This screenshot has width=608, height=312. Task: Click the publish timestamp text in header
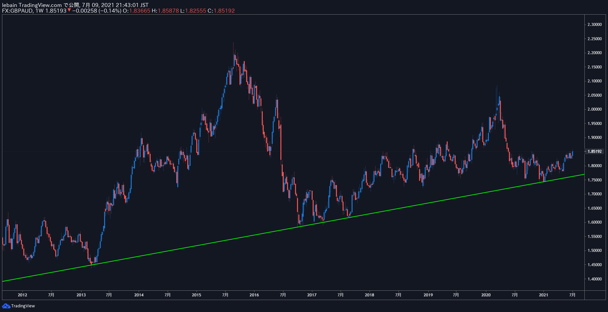[115, 5]
